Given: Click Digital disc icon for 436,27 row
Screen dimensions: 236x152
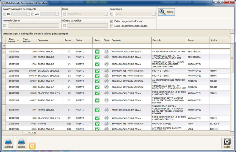Looking at the screenshot, I should pyautogui.click(x=106, y=100).
